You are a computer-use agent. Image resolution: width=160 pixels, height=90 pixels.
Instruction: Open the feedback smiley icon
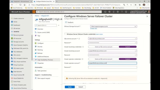coord(126,12)
